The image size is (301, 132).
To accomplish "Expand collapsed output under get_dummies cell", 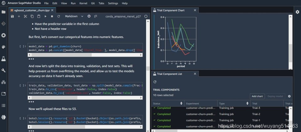I will coord(31,59).
